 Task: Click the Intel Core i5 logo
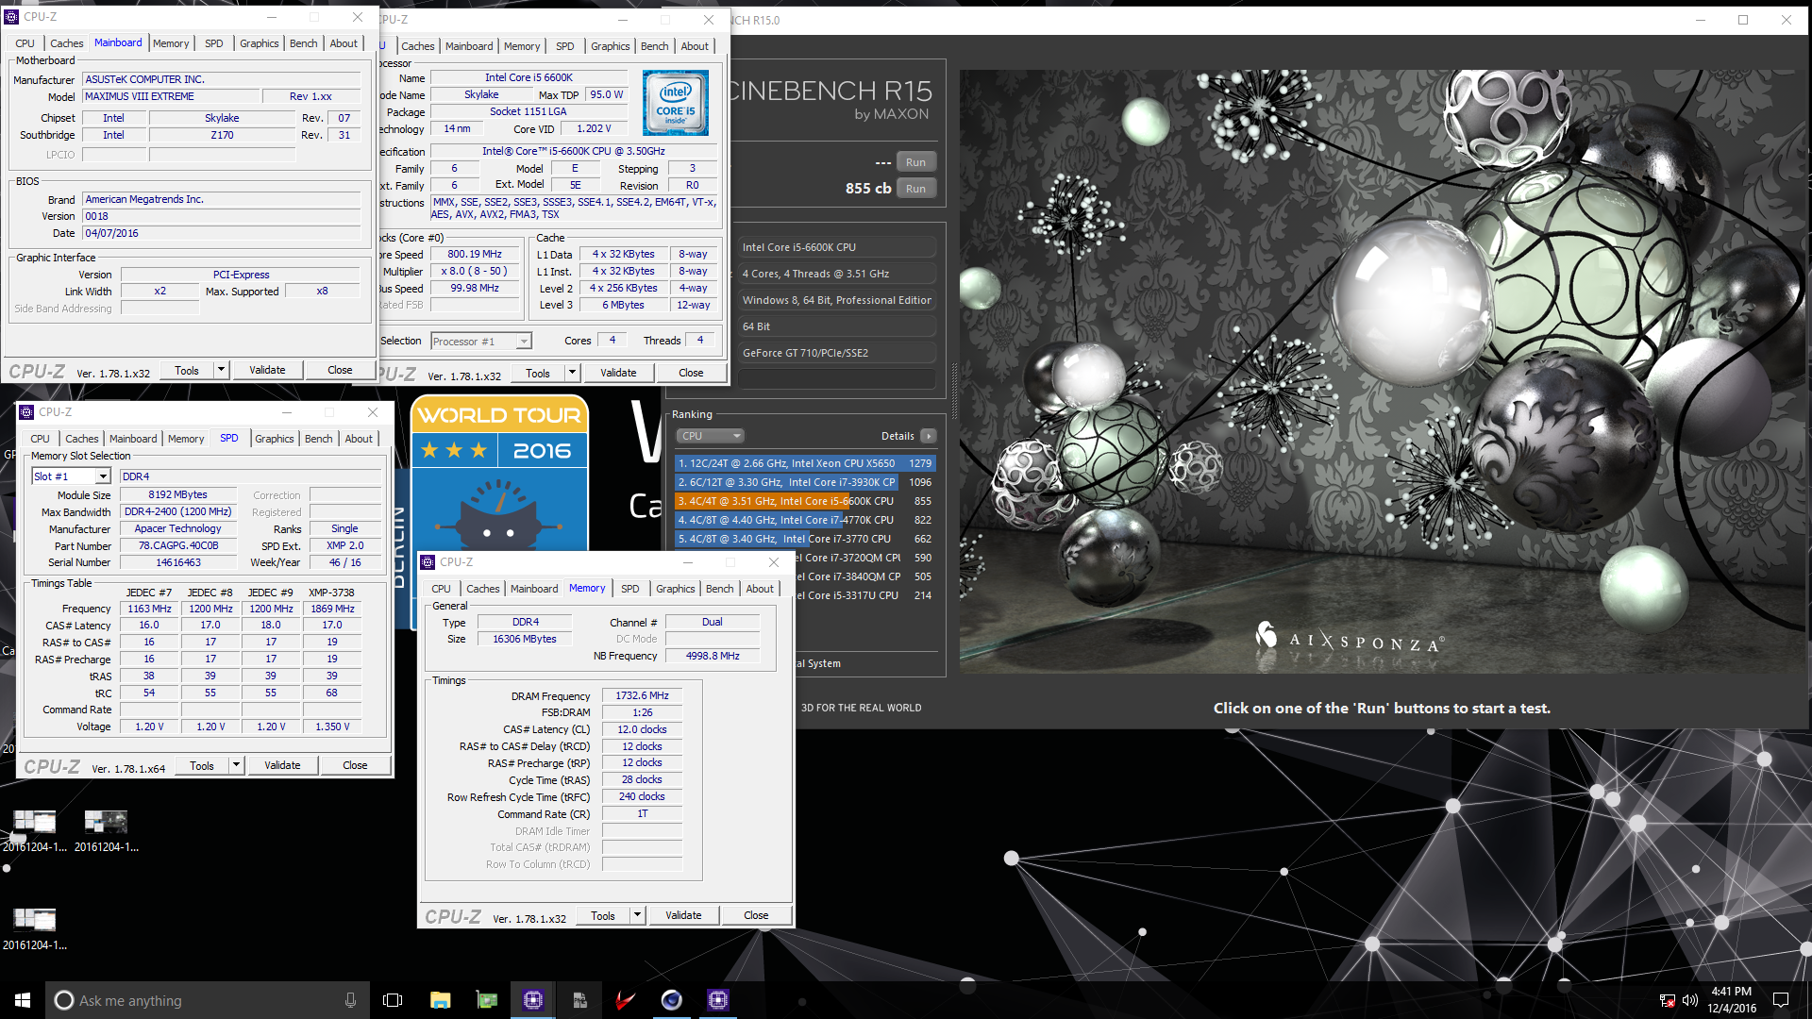675,103
